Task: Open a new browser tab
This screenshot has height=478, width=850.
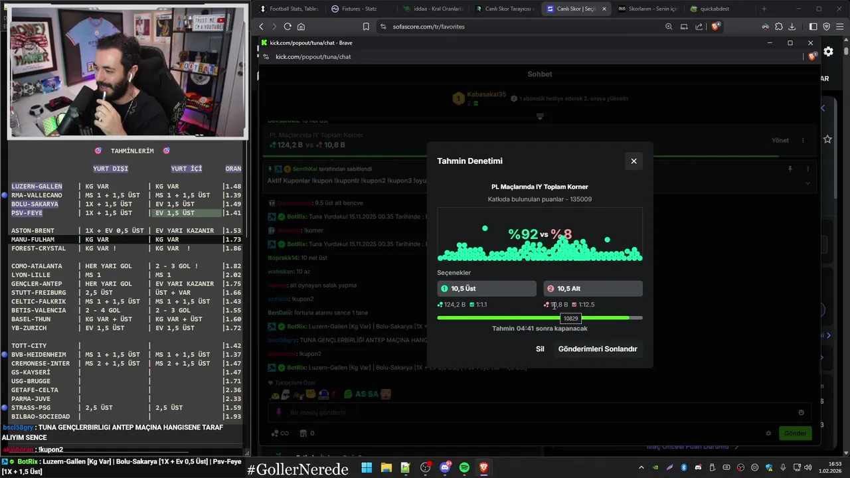Action: tap(764, 9)
